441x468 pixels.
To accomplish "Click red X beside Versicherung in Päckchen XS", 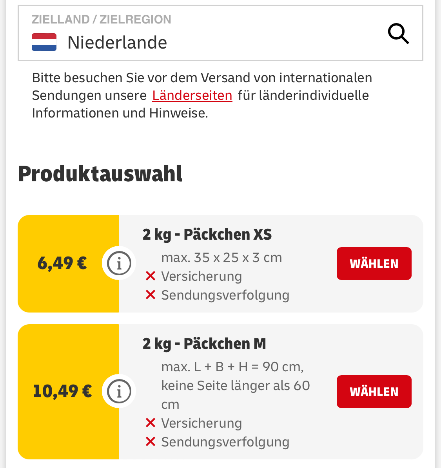I will coord(151,276).
